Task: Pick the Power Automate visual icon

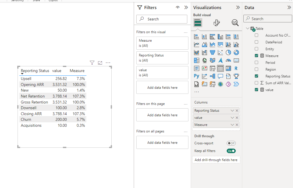Action: tap(236, 84)
